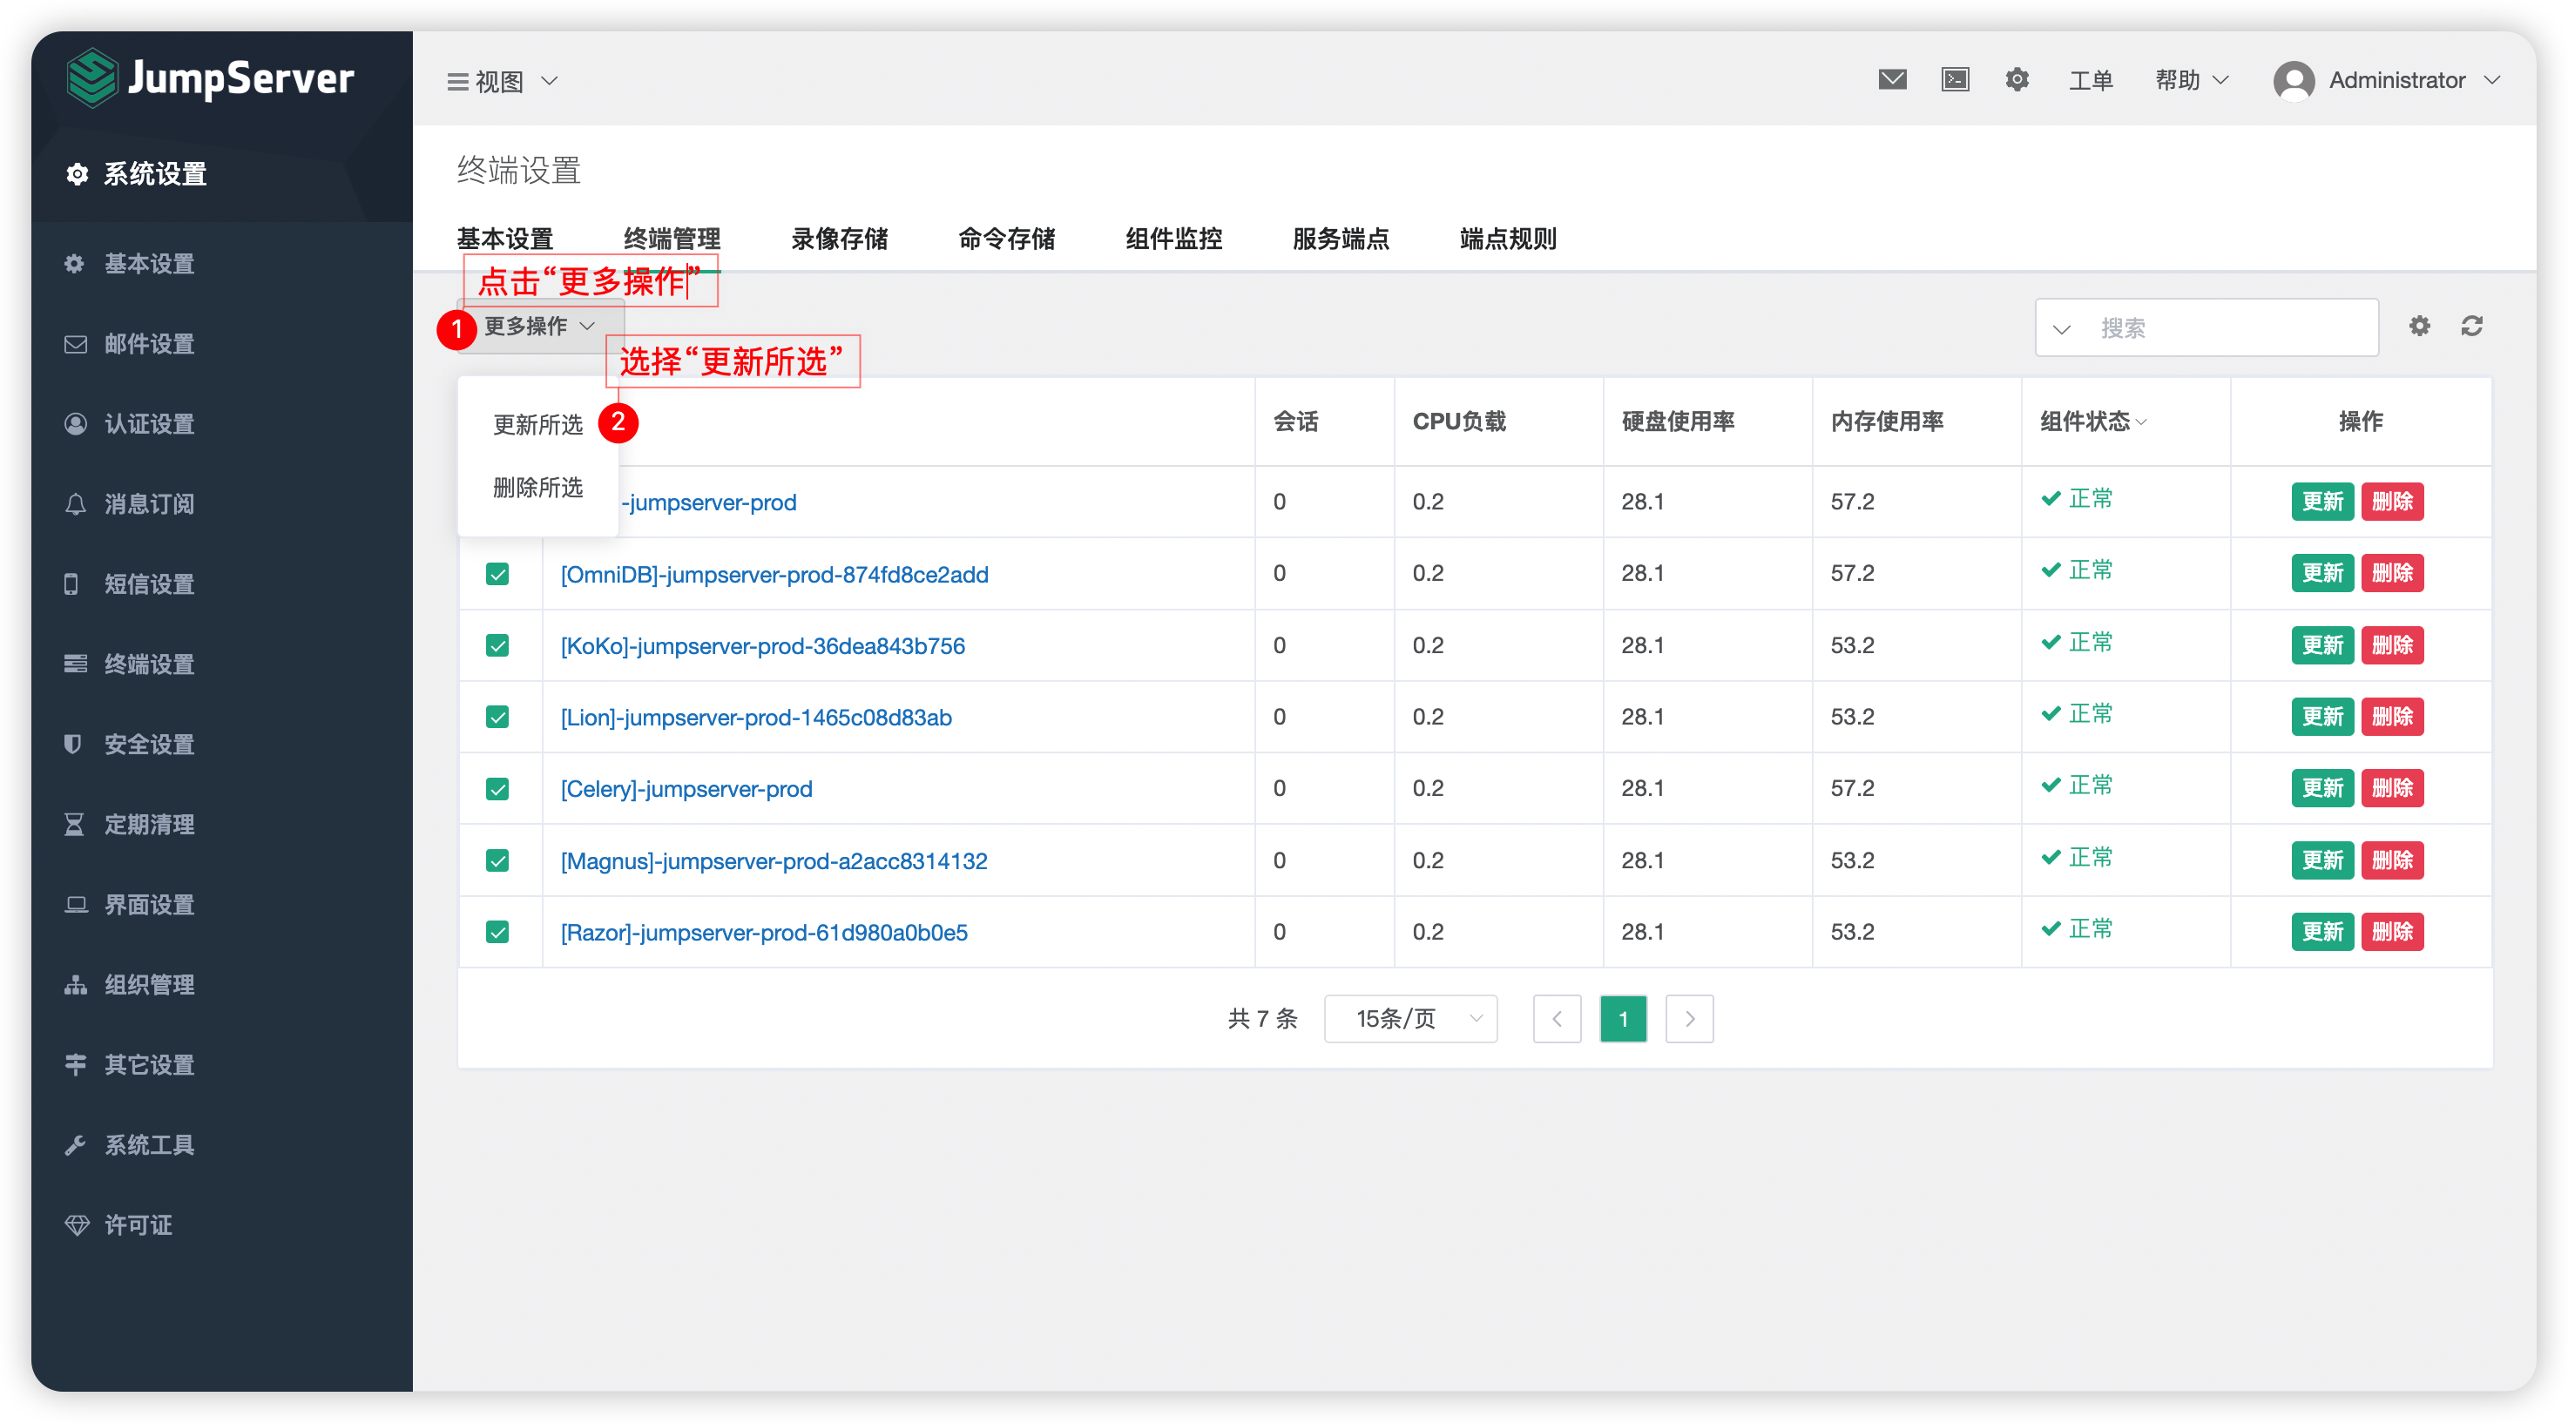
Task: Uncheck the [Celery]-jumpserver-prod row checkbox
Action: 497,788
